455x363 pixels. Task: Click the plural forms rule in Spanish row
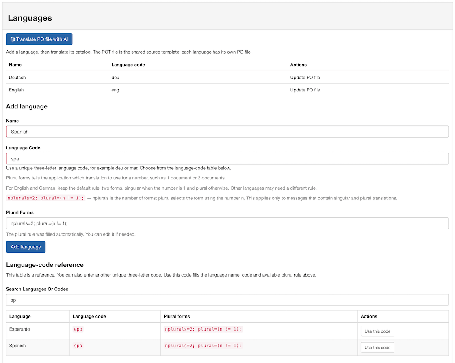[x=203, y=346]
